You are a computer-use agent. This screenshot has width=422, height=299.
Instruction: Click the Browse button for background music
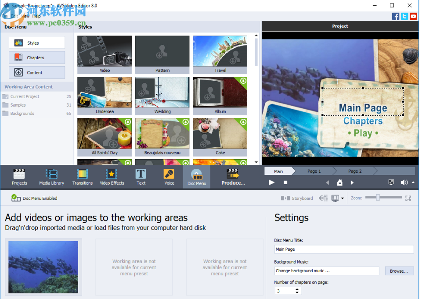point(399,271)
